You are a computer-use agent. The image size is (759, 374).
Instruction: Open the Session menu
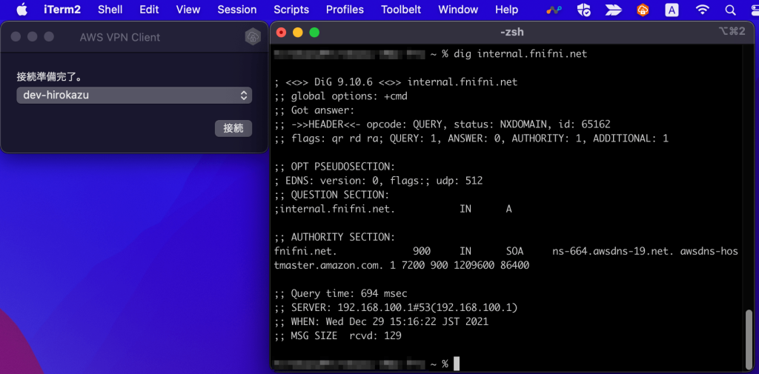236,10
